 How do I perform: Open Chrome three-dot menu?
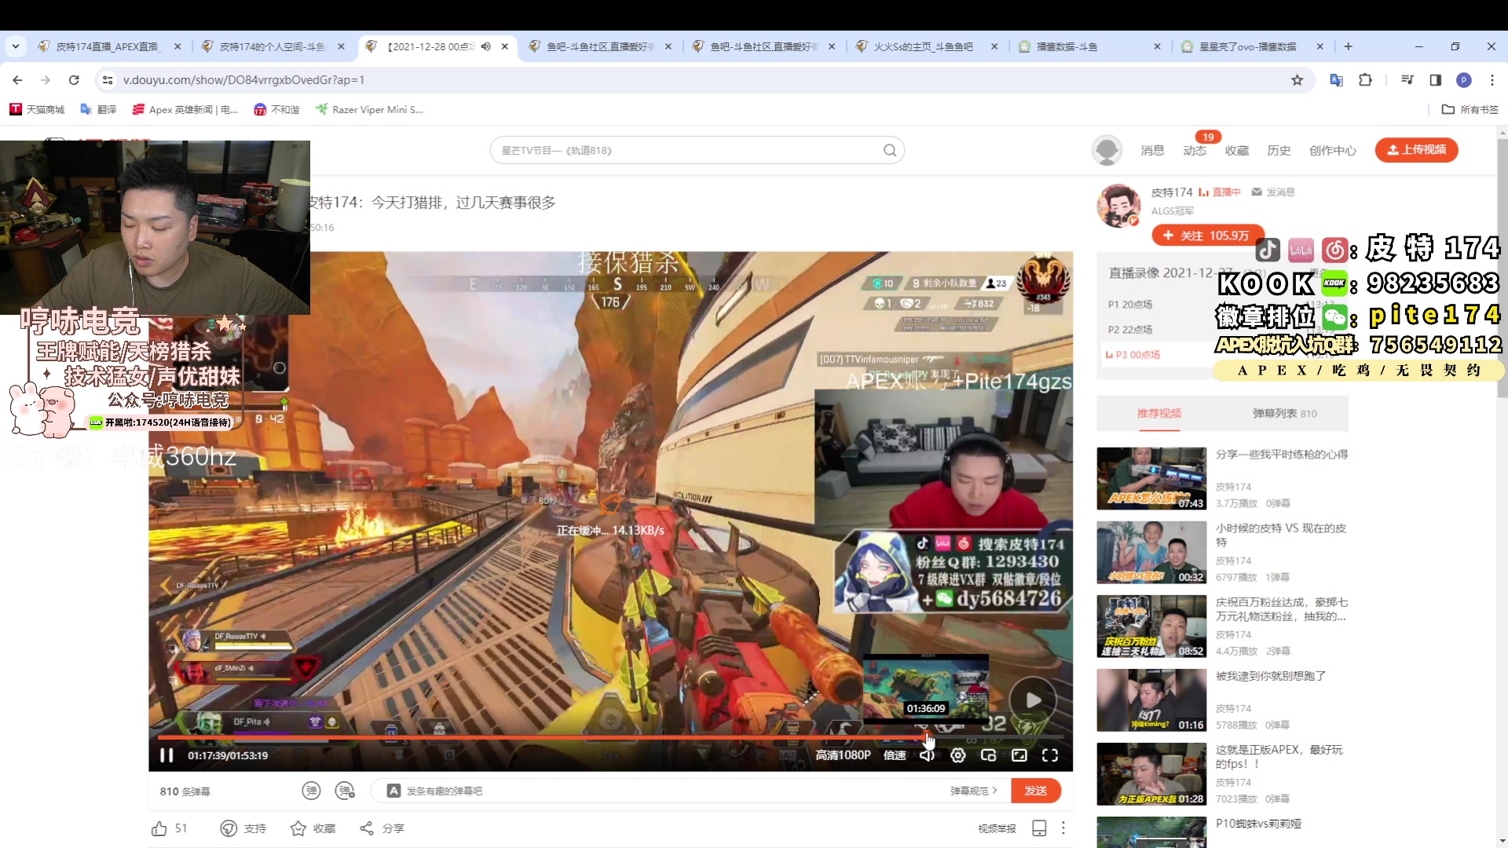pos(1492,80)
